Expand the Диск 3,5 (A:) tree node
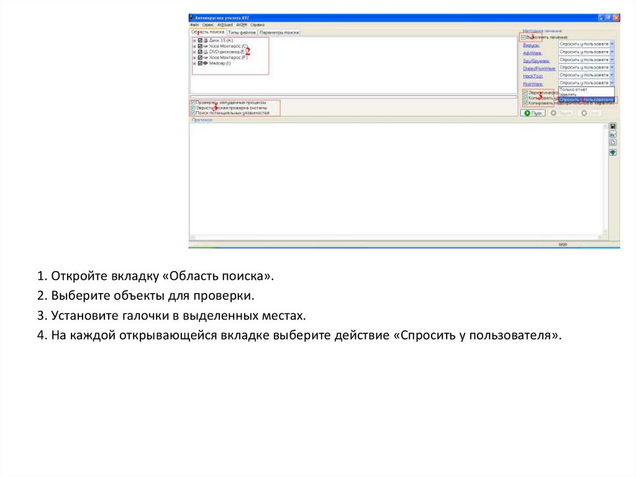 [194, 40]
